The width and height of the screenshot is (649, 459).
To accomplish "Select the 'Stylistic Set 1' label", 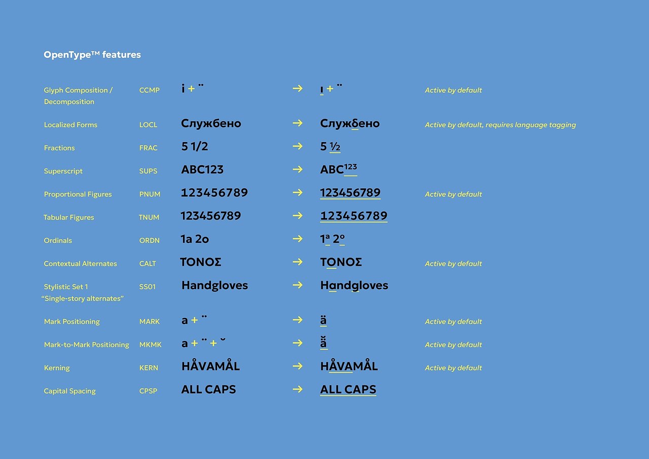I will (66, 287).
